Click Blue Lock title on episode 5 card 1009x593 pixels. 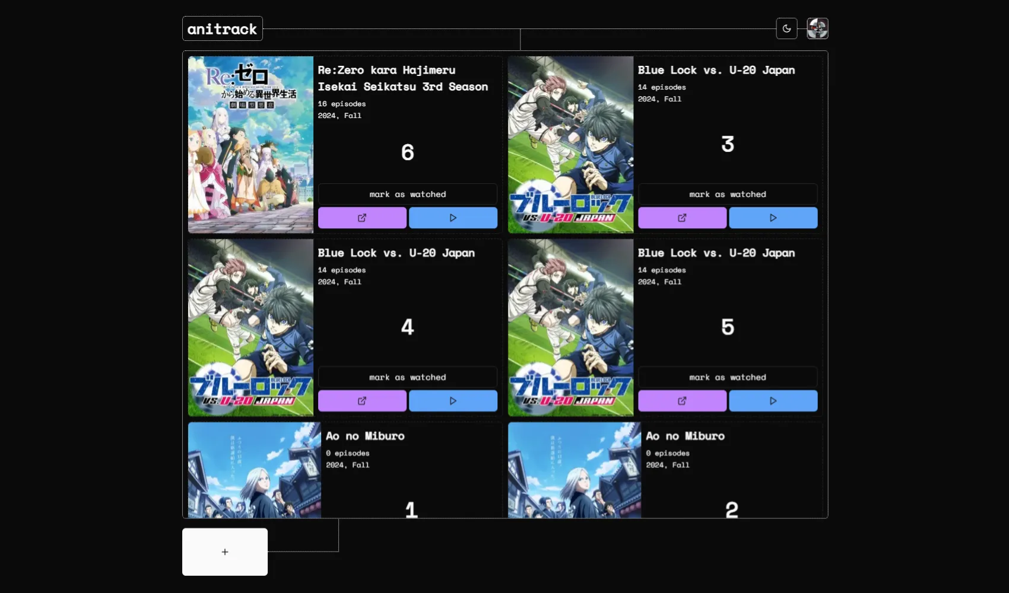pos(716,253)
